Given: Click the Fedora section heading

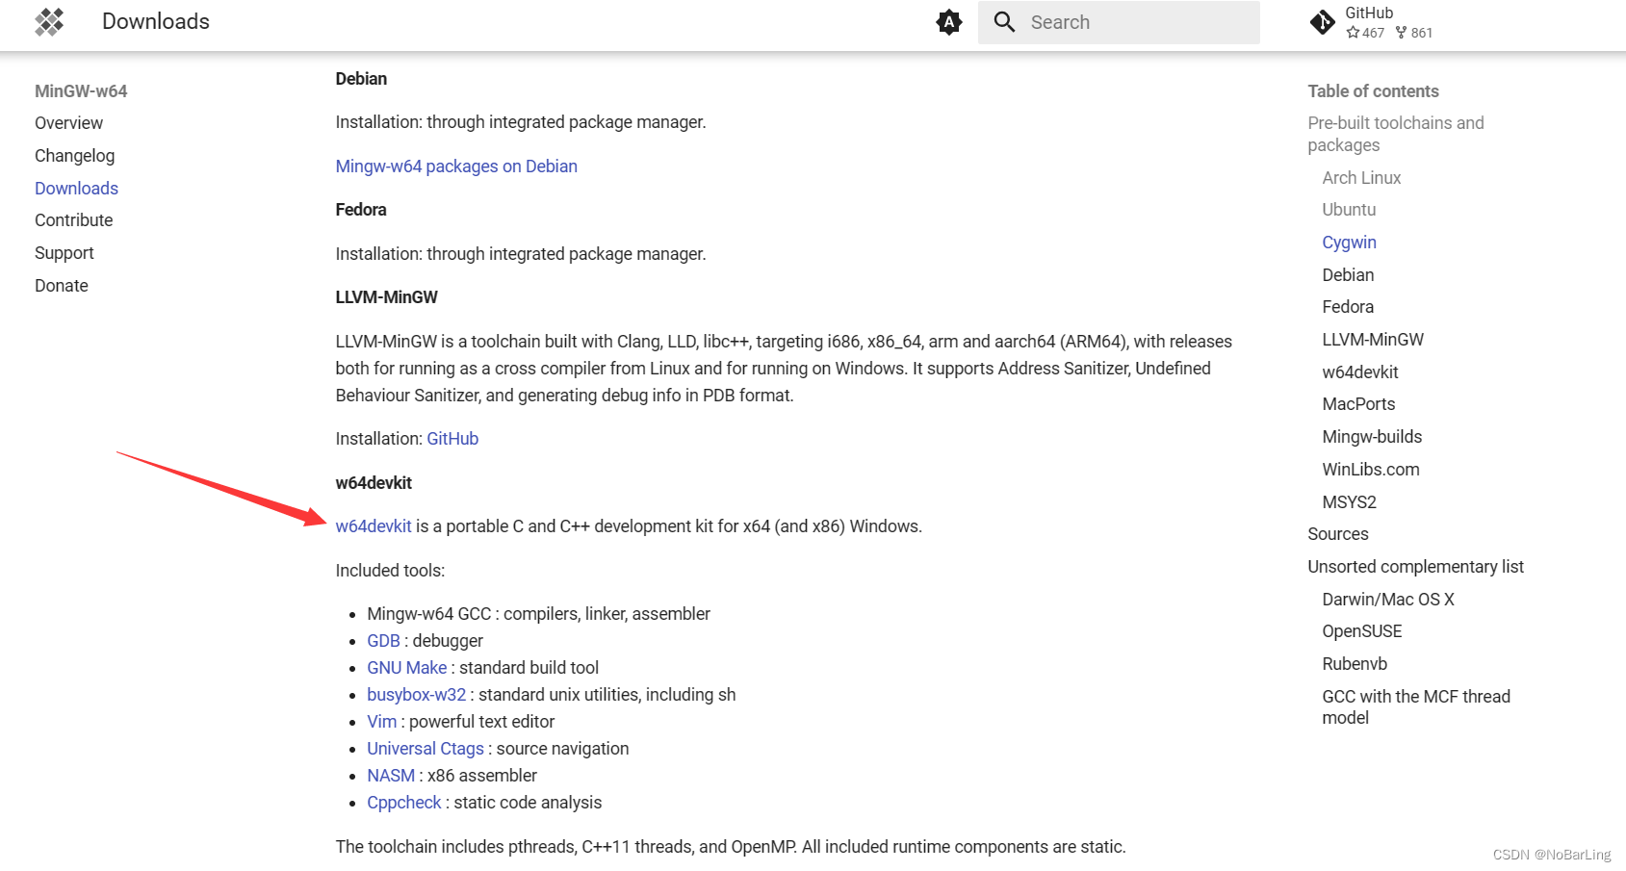Looking at the screenshot, I should point(361,210).
